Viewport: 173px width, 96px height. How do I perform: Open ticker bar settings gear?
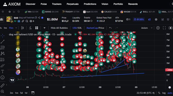pyautogui.click(x=3, y=12)
